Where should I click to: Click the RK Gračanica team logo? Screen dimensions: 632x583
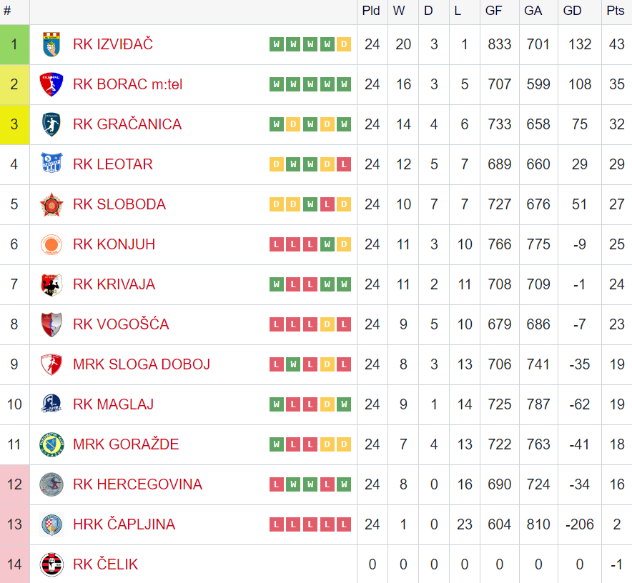coord(51,124)
